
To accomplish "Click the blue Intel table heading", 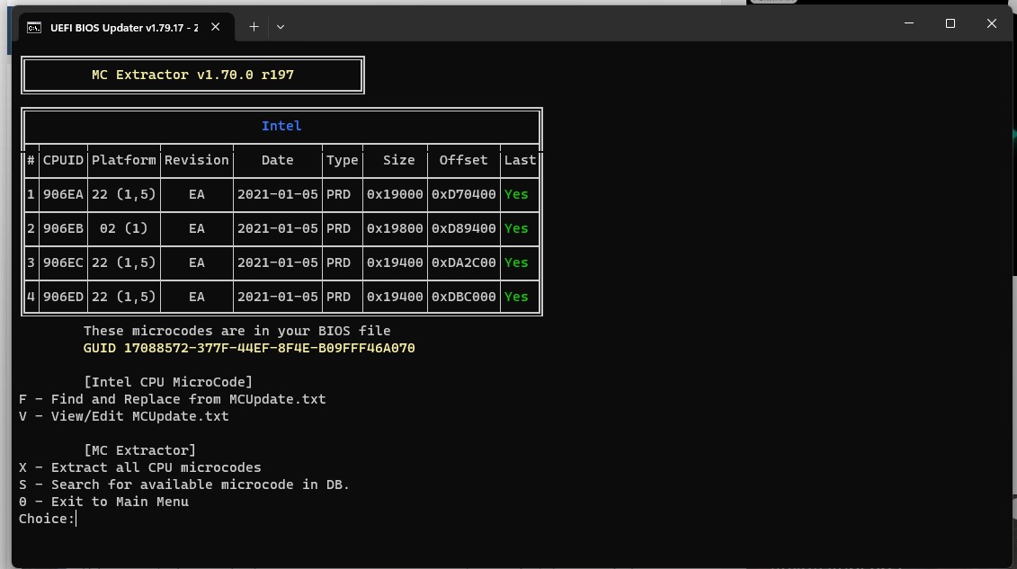I will [281, 126].
